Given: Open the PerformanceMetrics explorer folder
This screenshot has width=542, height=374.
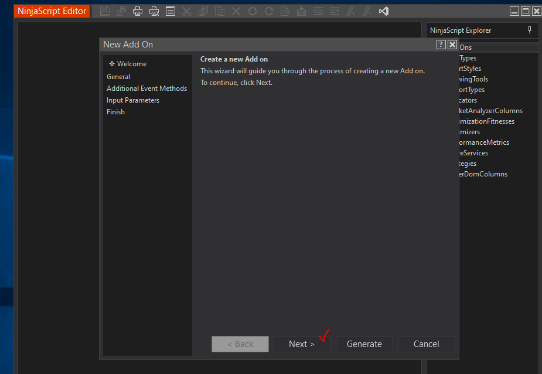Looking at the screenshot, I should [484, 142].
